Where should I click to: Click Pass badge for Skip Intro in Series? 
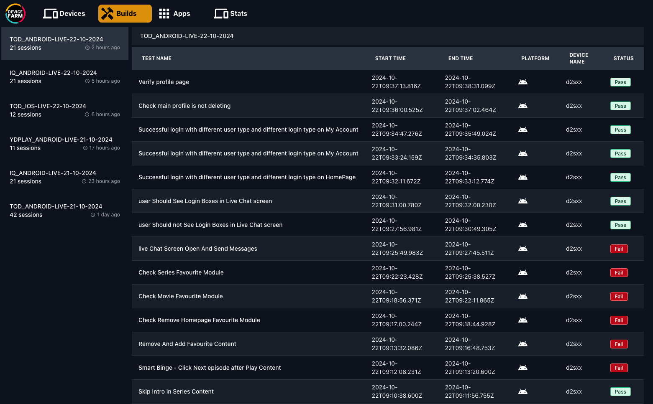[x=620, y=392]
